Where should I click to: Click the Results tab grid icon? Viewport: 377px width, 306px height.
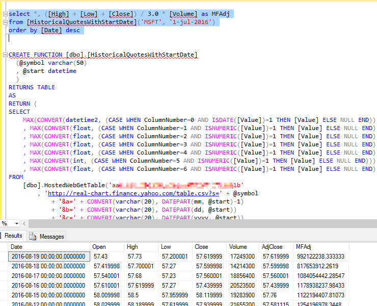[x=2, y=236]
